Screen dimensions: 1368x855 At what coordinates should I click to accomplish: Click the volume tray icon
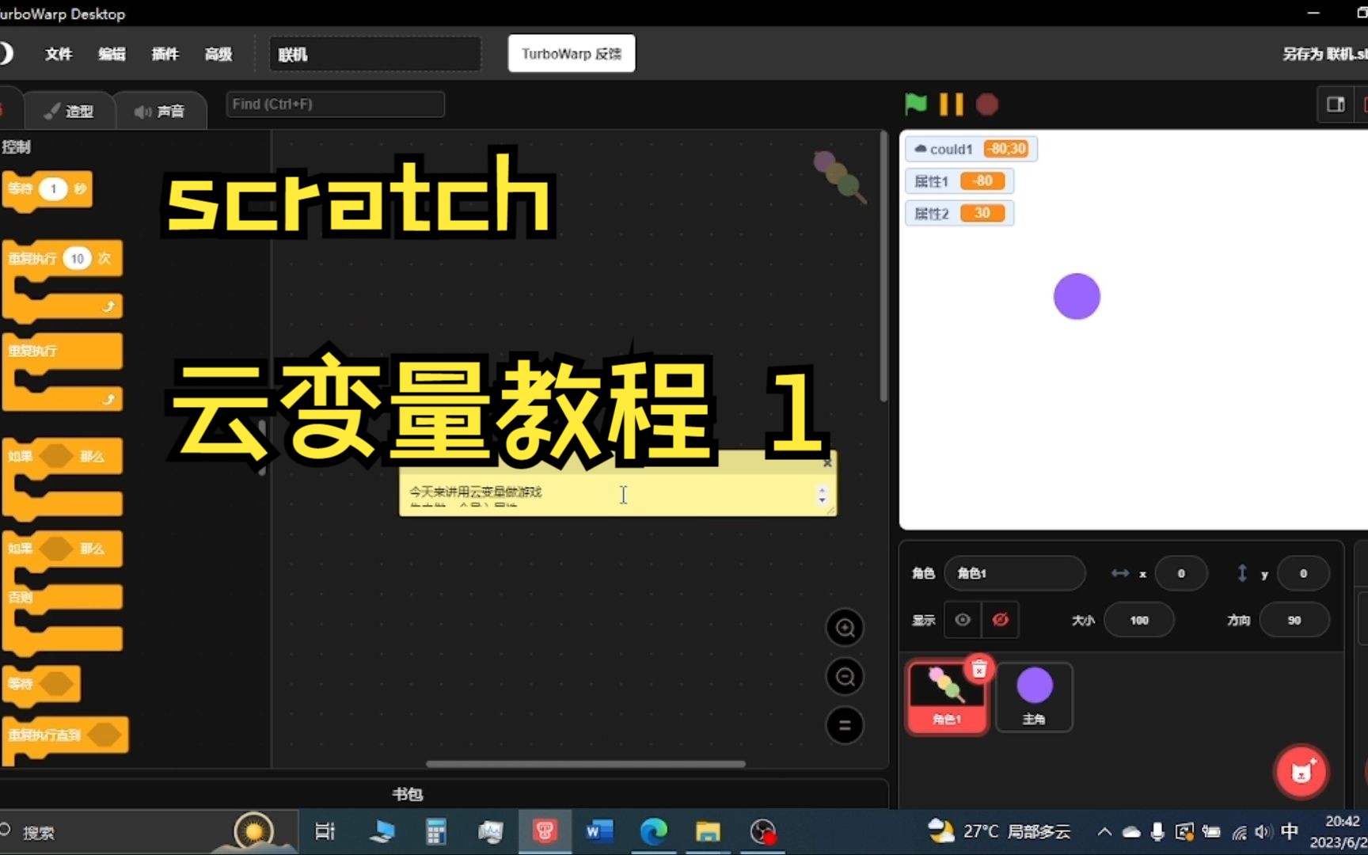point(1263,832)
